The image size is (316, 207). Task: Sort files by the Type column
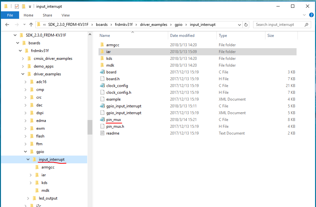pyautogui.click(x=223, y=35)
